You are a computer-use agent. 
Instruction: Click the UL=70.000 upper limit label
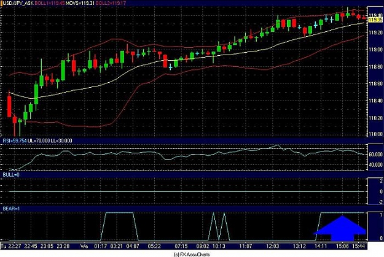(39, 140)
